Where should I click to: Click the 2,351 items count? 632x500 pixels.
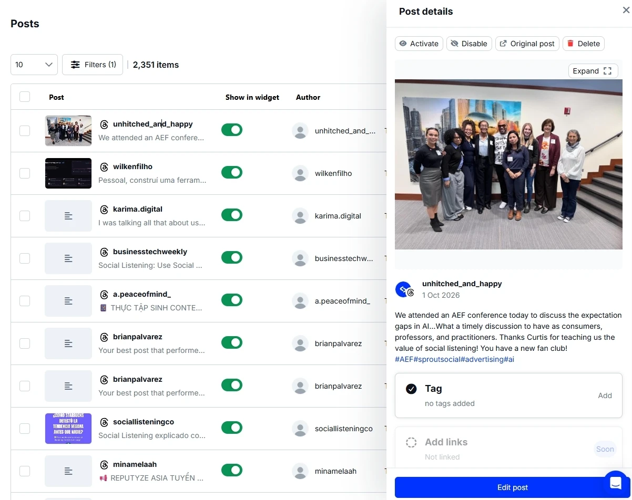(x=156, y=65)
